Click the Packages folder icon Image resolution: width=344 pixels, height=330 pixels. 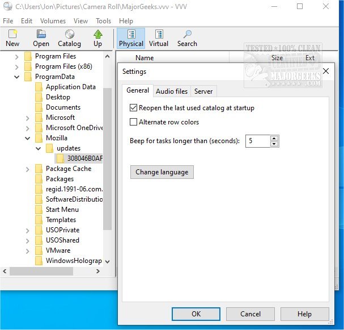coord(39,179)
